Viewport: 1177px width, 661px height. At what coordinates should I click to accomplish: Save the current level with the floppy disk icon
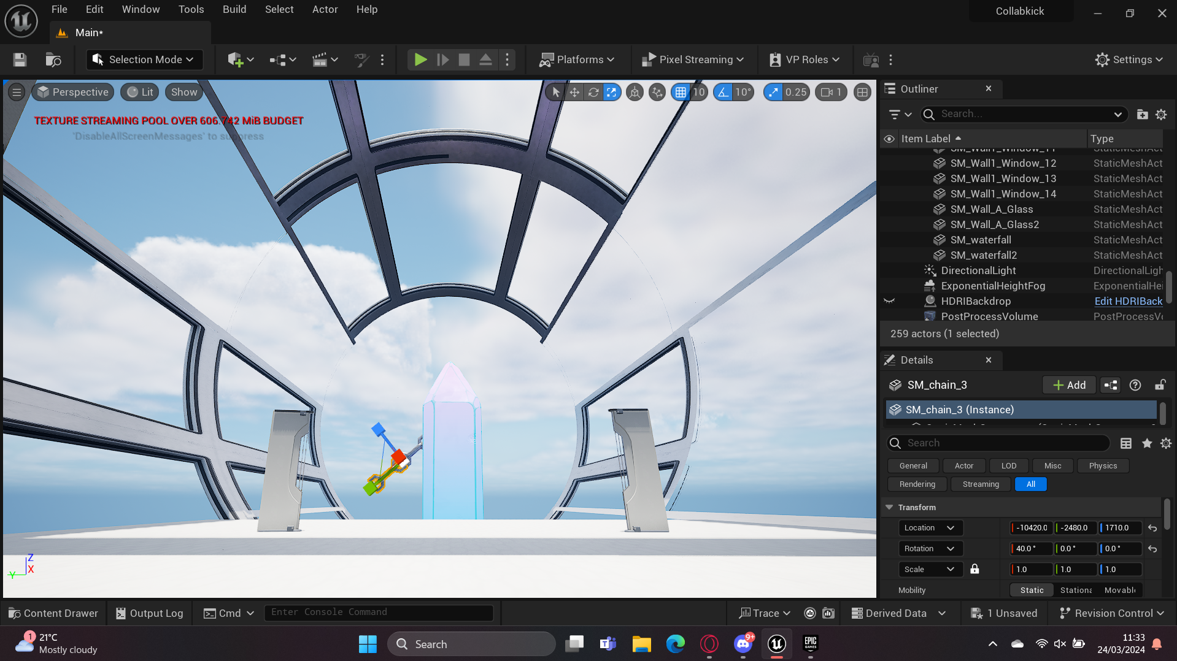20,59
